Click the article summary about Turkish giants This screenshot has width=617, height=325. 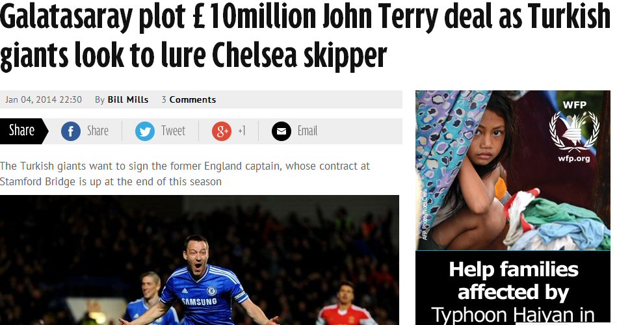(x=185, y=174)
